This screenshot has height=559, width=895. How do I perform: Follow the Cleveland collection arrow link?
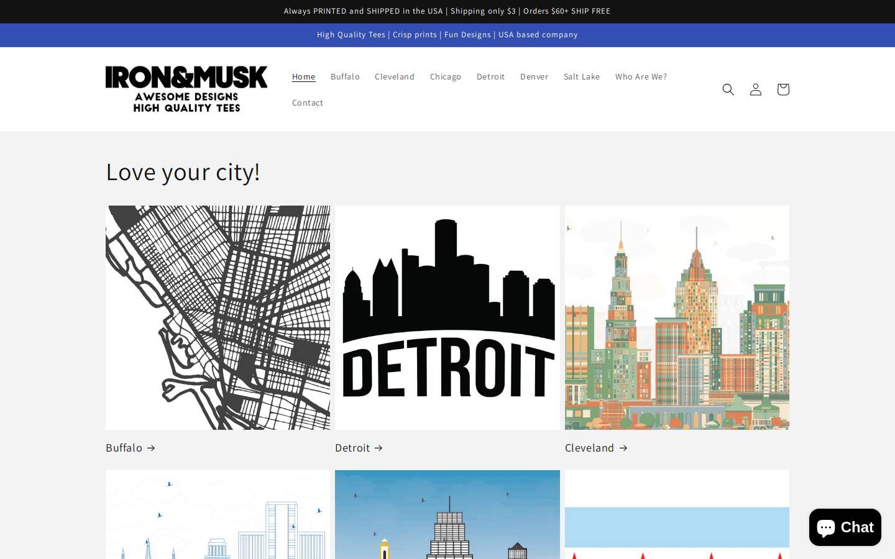[597, 448]
